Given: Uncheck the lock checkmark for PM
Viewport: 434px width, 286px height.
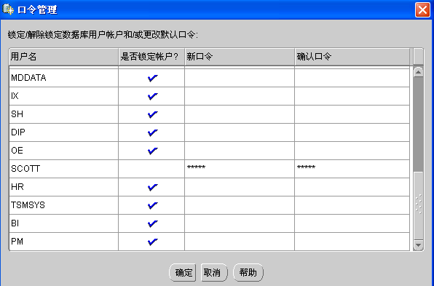Looking at the screenshot, I should point(152,242).
